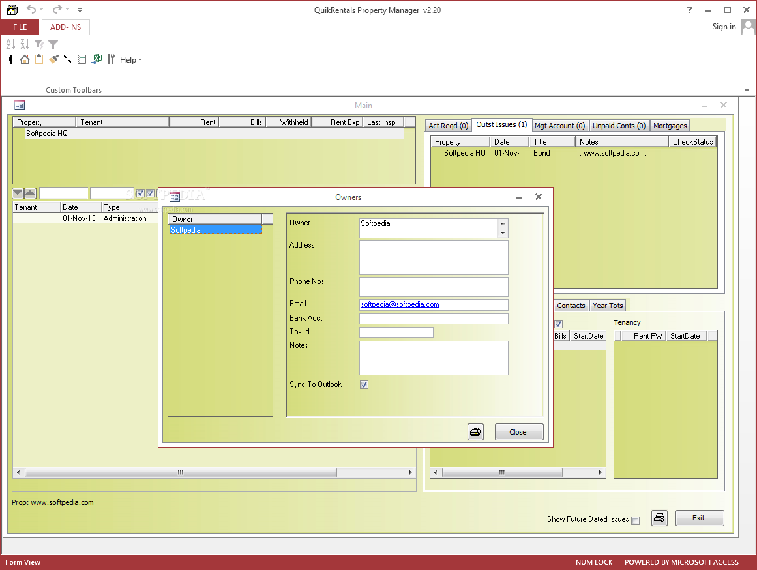Select the 01-Nov-13 Administration row
This screenshot has height=570, width=757.
point(85,218)
